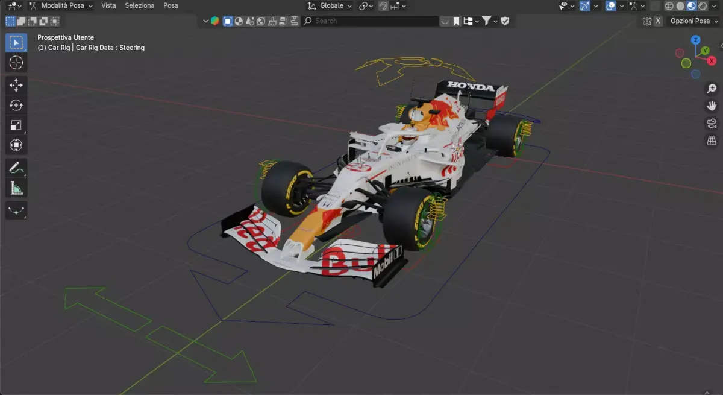Click the red X axis on navigation gizmo
This screenshot has height=395, width=723.
712,60
